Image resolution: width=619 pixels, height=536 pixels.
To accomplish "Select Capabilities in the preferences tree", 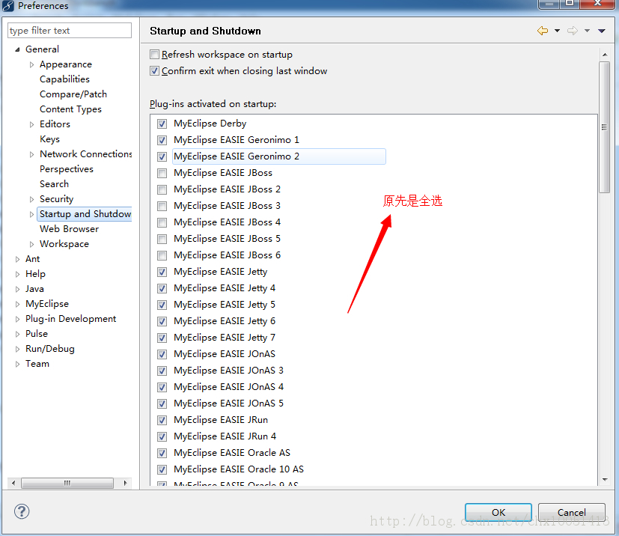I will [64, 79].
